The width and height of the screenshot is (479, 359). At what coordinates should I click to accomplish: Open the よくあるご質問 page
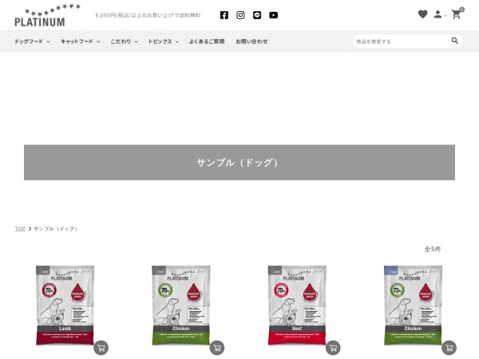click(x=207, y=41)
